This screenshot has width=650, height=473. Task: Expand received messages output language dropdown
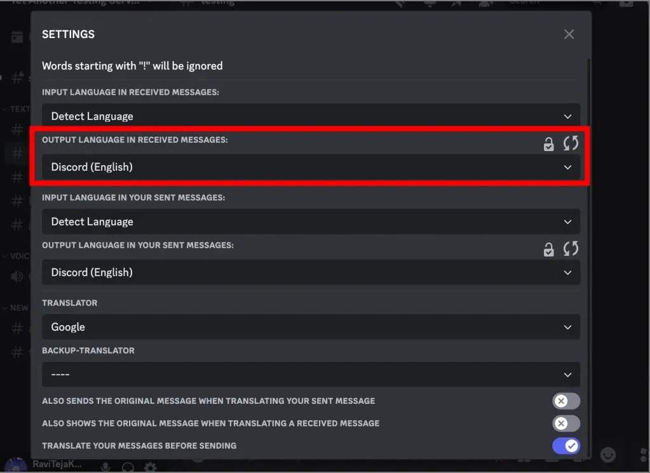click(311, 167)
